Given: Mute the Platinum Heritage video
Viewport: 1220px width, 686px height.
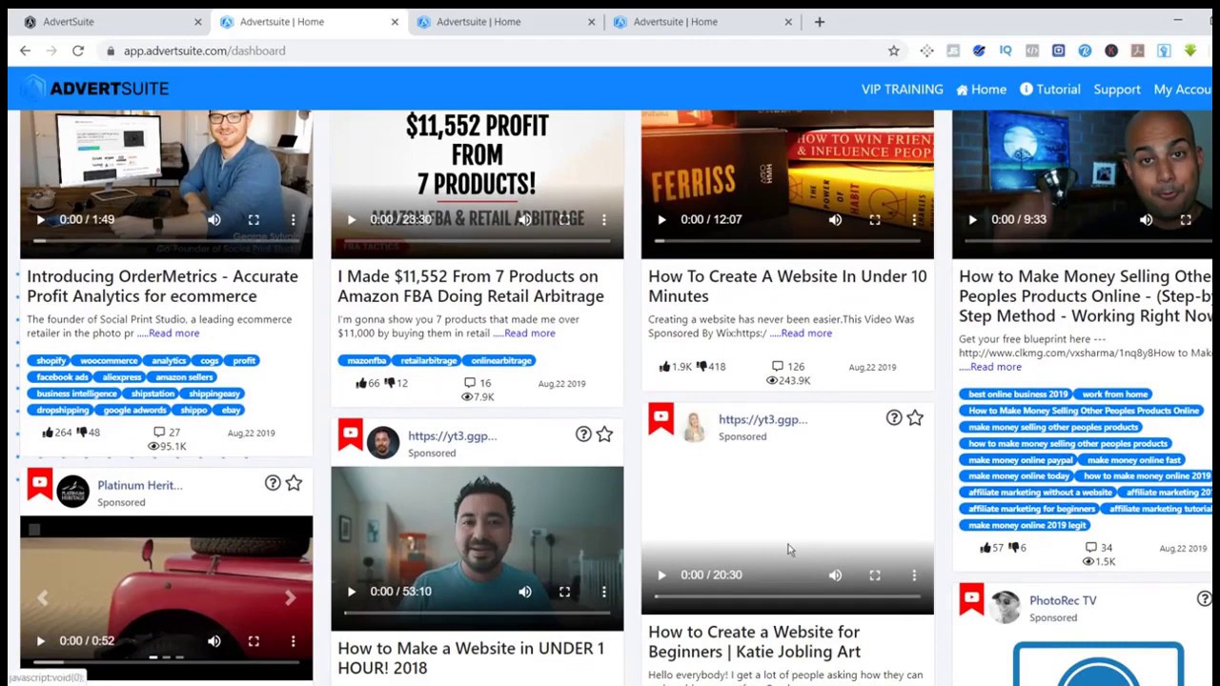Looking at the screenshot, I should coord(214,641).
